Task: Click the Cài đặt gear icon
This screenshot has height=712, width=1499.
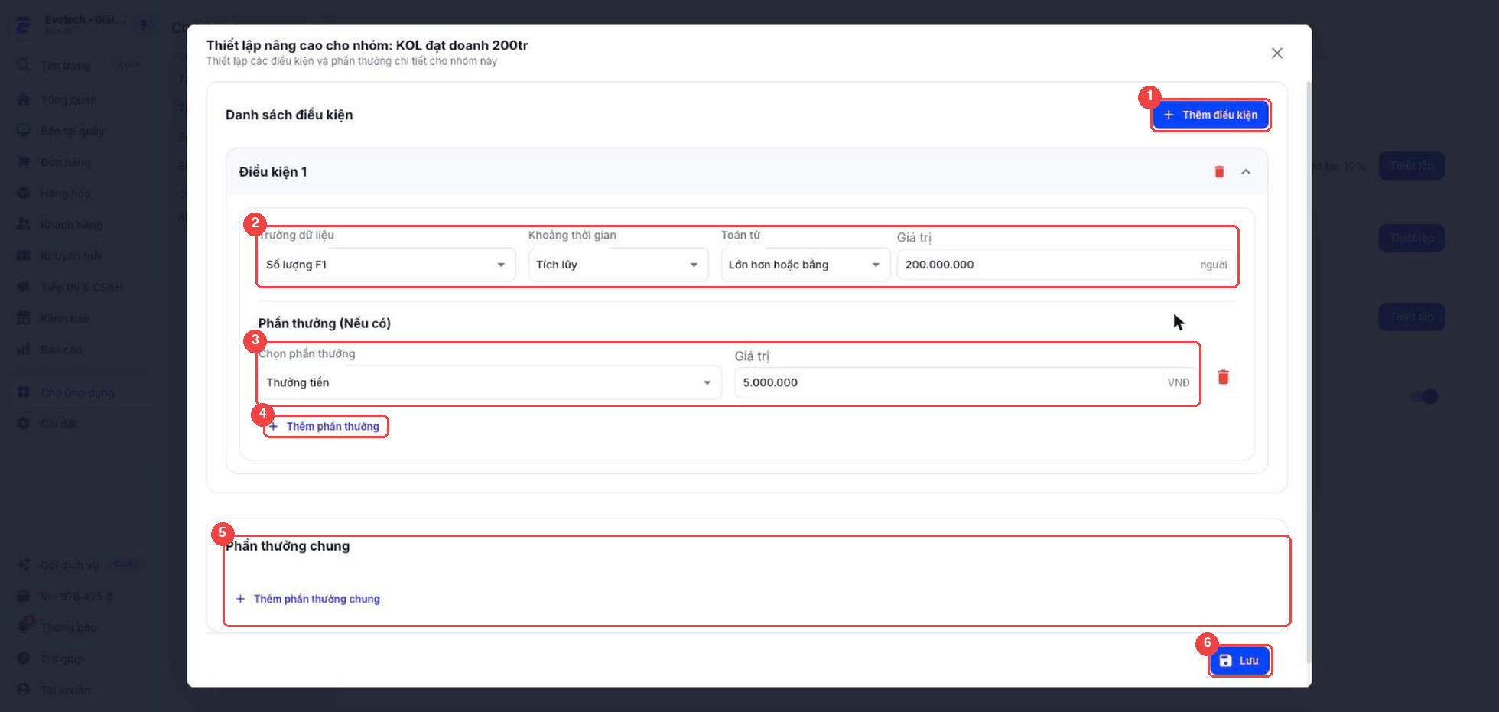Action: 24,423
